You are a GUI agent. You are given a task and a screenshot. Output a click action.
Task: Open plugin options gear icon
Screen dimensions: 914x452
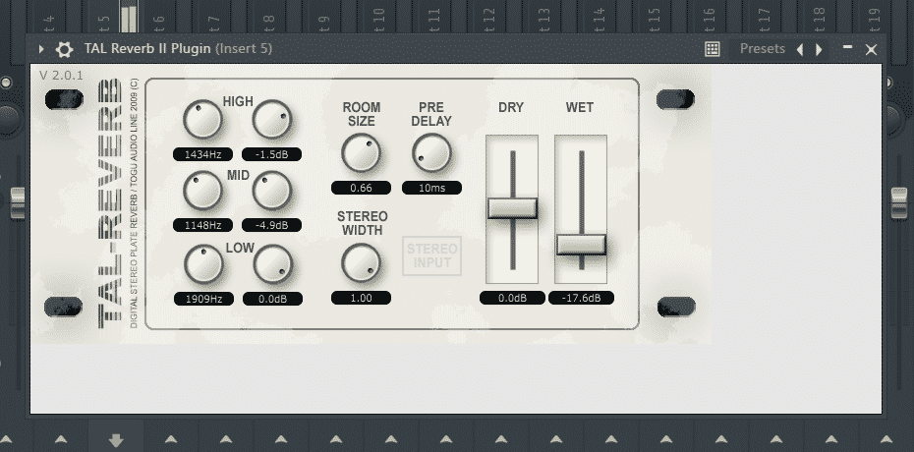pos(64,49)
